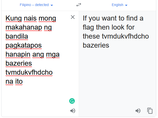Click 'bazeries' in the source text
This screenshot has width=158, height=118.
tap(19, 63)
